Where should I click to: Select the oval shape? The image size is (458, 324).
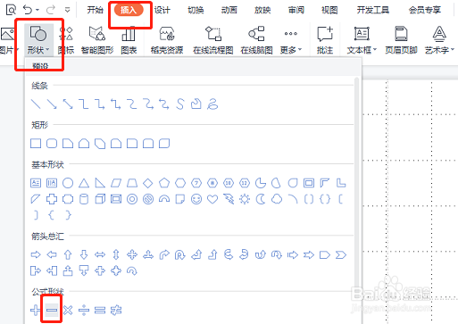tap(68, 183)
